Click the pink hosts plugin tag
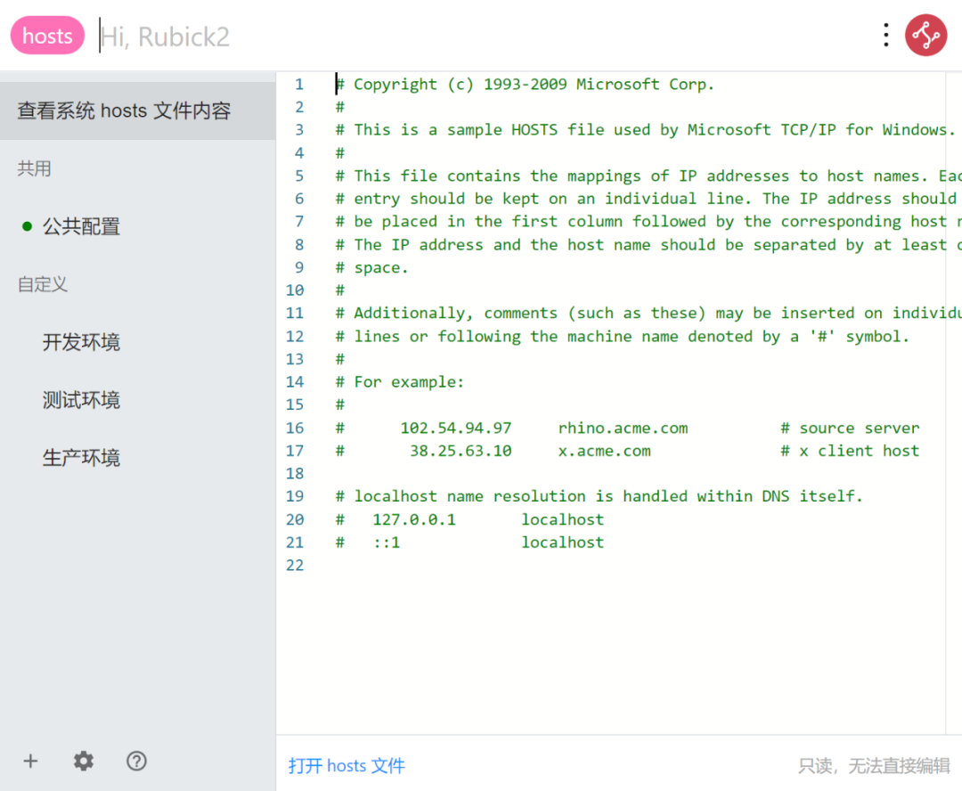This screenshot has height=791, width=962. click(x=47, y=36)
